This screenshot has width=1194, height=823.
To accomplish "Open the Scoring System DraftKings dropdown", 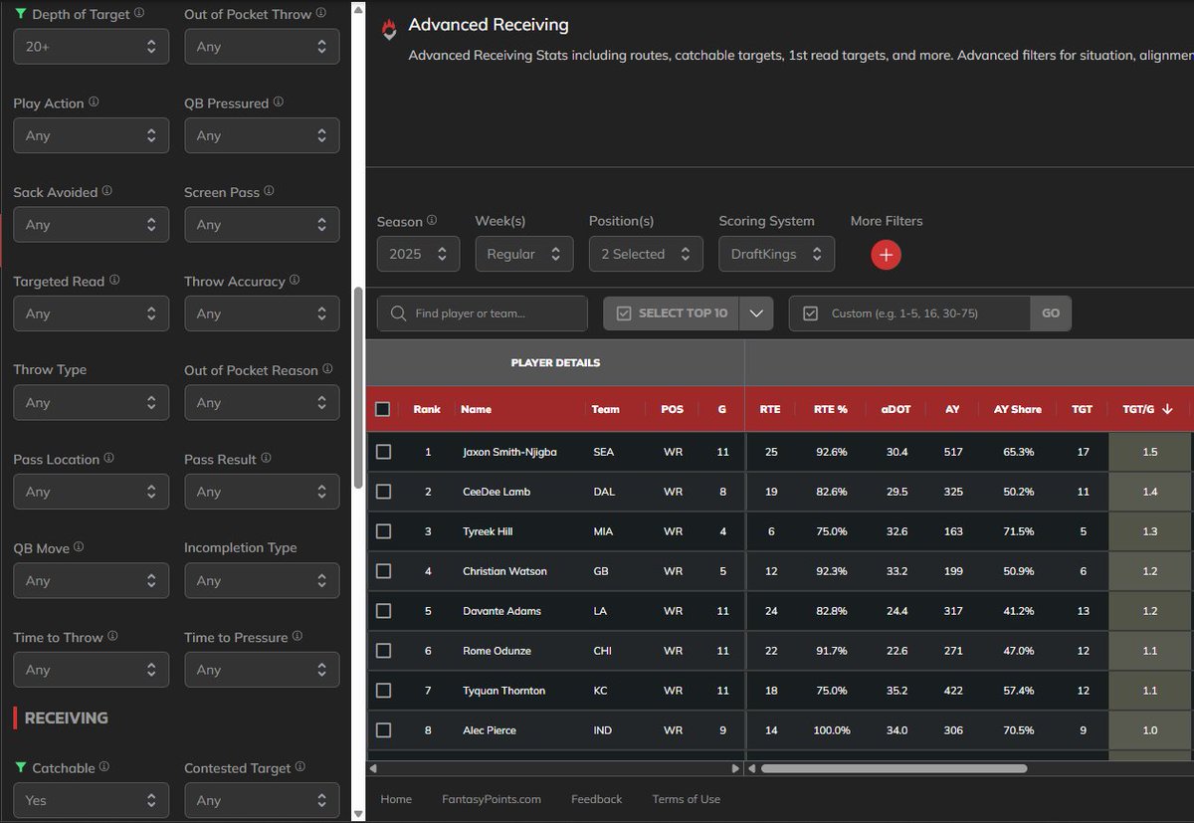I will click(x=776, y=254).
